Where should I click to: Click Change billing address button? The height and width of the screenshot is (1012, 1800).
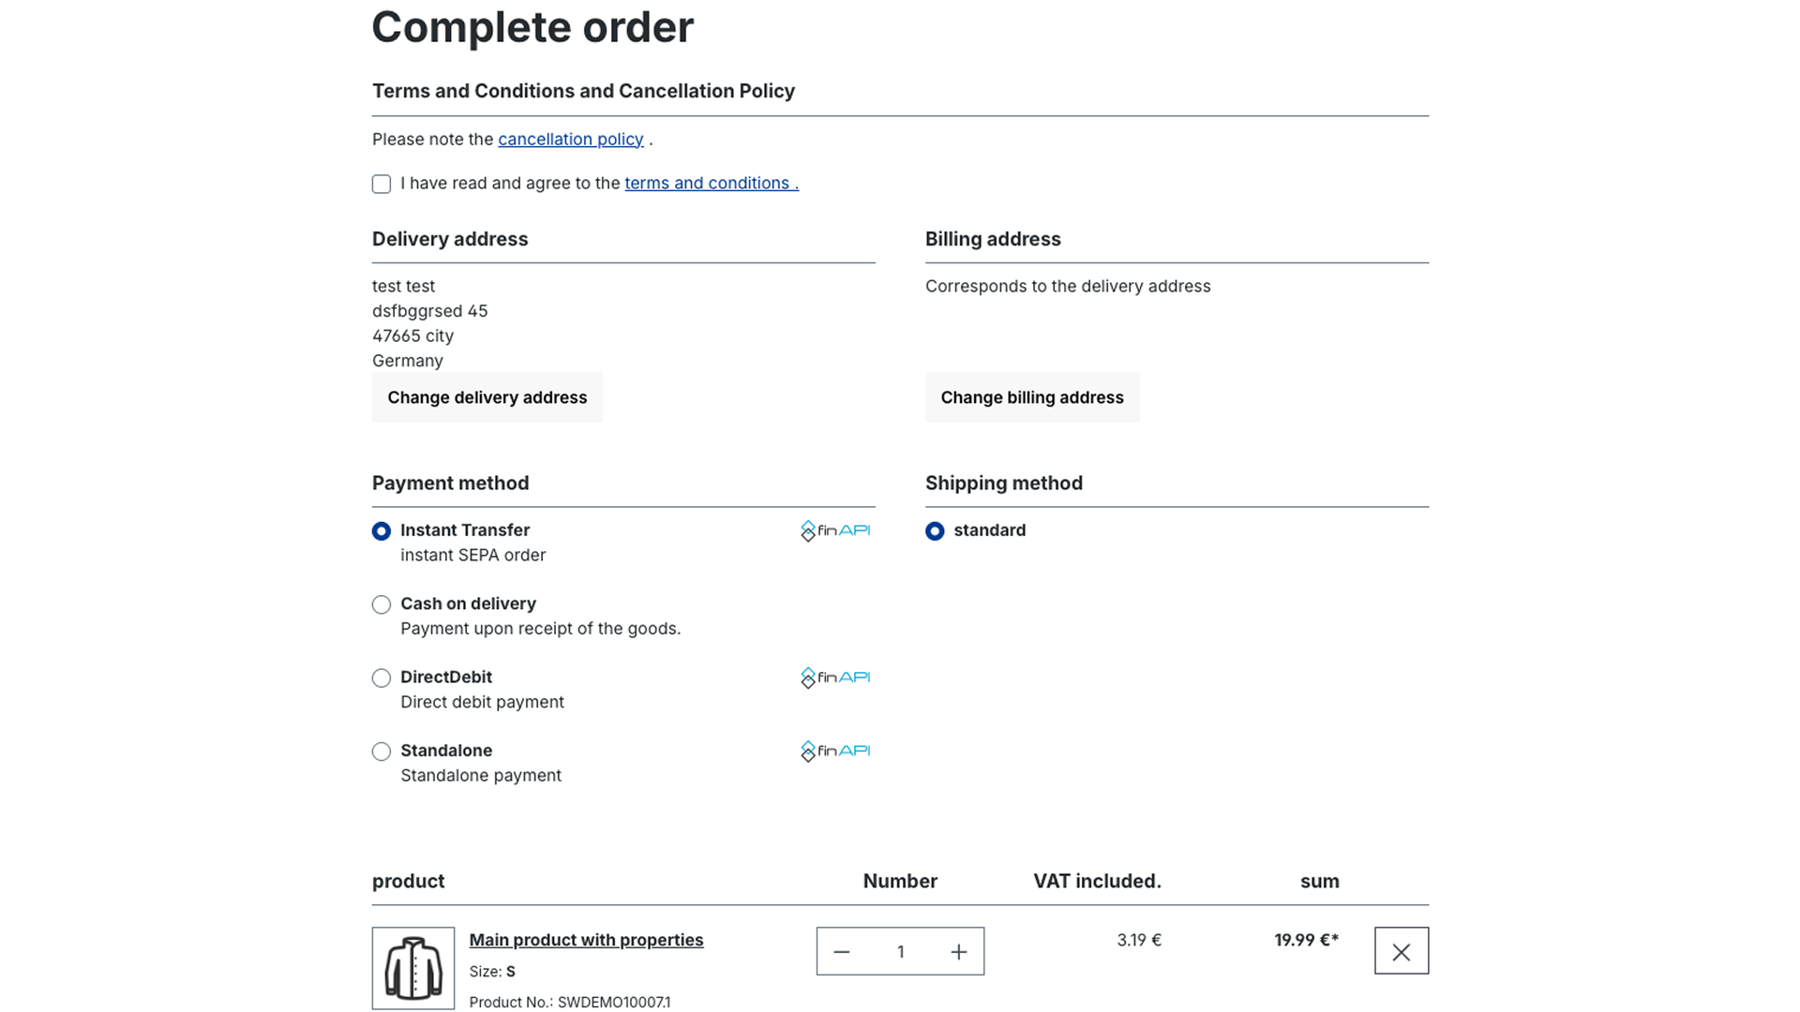pos(1032,397)
